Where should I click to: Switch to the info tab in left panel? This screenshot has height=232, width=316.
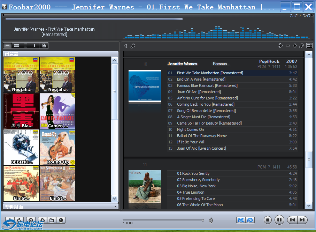[x=34, y=46]
